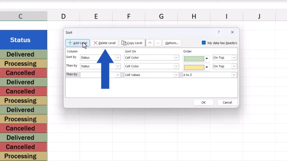
Task: Click the Delete Level red X icon
Action: click(96, 43)
